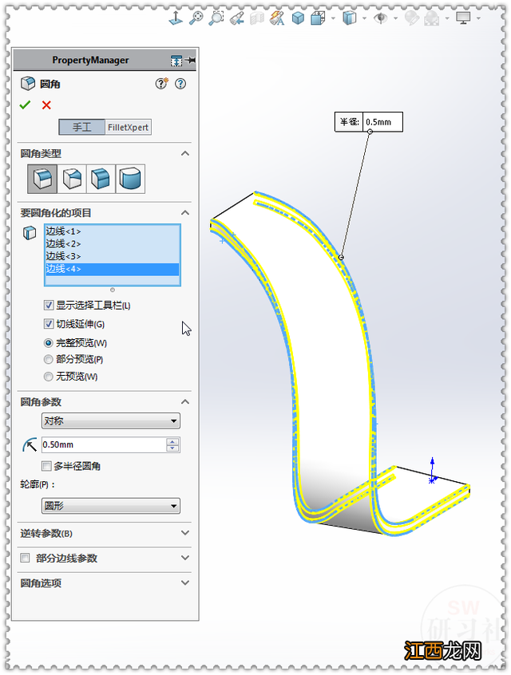Click the 0.50mm radius input field
This screenshot has width=511, height=675.
tap(104, 444)
